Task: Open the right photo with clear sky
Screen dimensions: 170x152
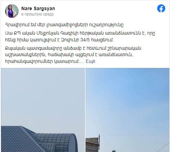Action: tap(127, 110)
